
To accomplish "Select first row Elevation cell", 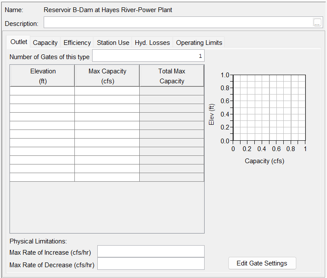I will pyautogui.click(x=42, y=91).
